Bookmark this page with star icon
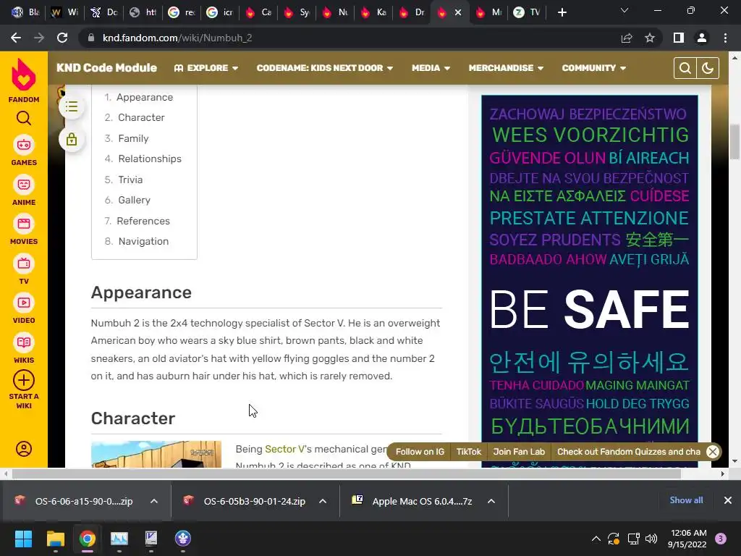Viewport: 741px width, 556px height. point(650,38)
